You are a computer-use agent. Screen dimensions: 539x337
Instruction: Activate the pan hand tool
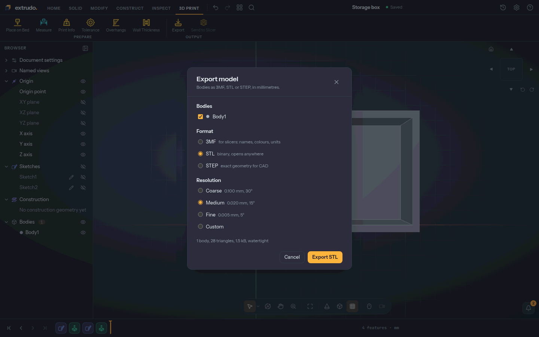281,306
